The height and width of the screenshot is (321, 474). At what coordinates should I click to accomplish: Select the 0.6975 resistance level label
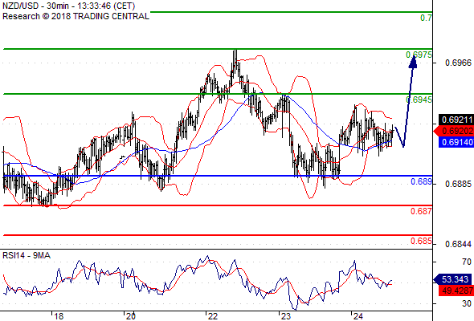[x=419, y=55]
